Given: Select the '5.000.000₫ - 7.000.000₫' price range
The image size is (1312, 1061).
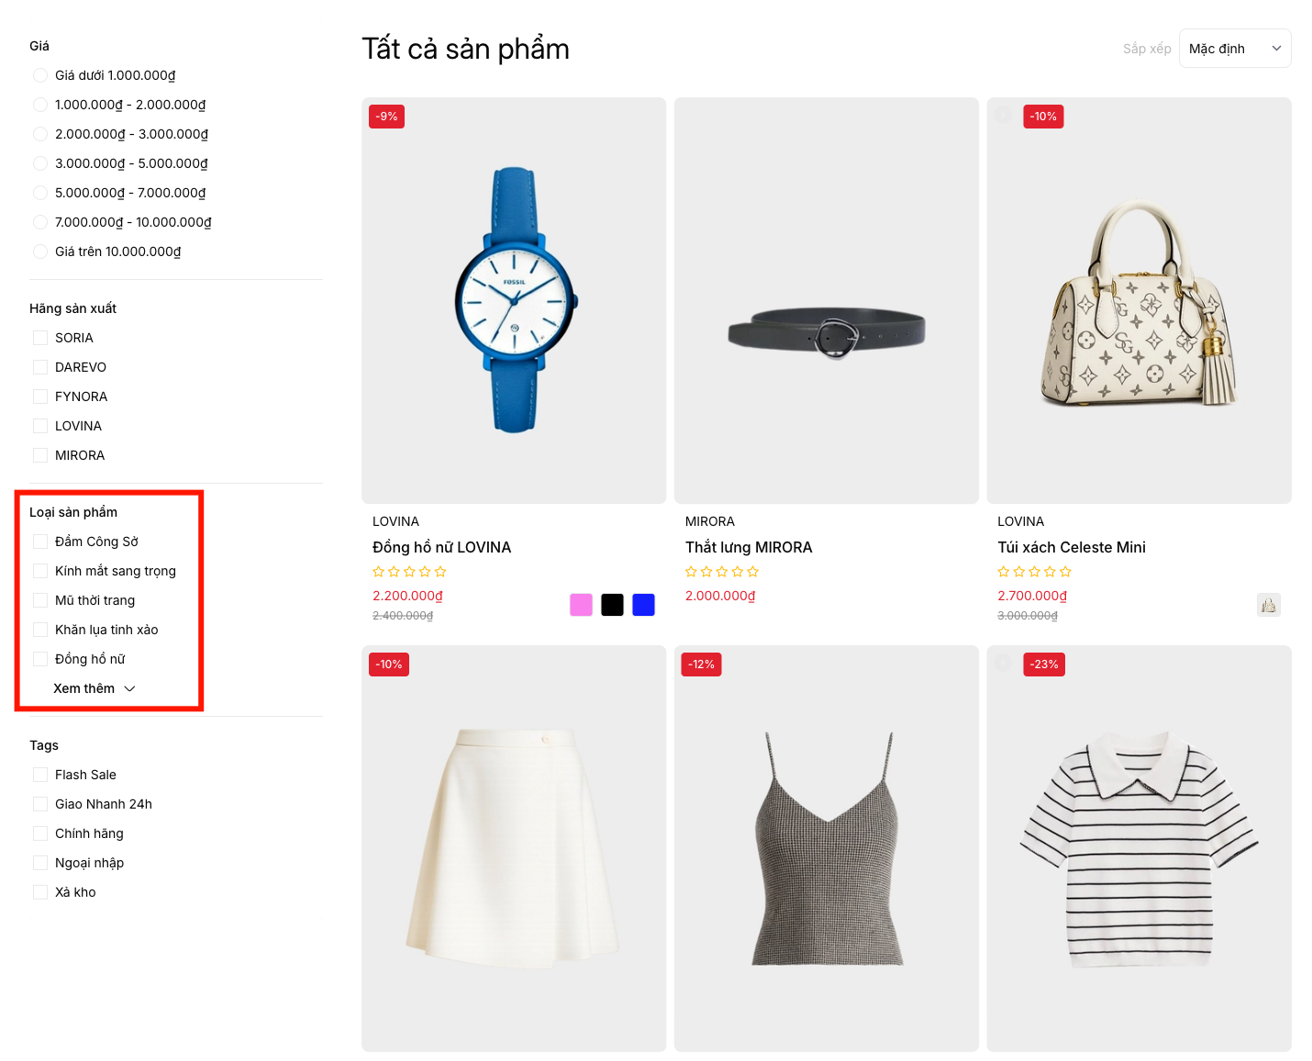Looking at the screenshot, I should (x=40, y=193).
